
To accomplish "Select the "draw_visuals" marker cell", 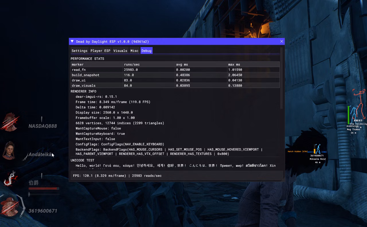I will (97, 85).
